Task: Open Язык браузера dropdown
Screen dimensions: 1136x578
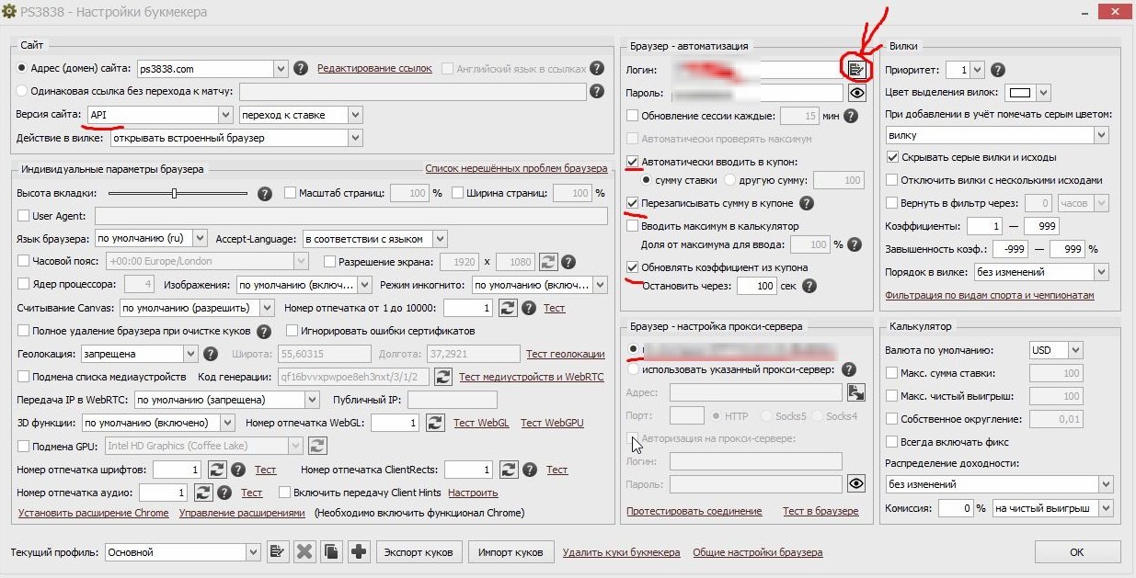Action: (152, 239)
